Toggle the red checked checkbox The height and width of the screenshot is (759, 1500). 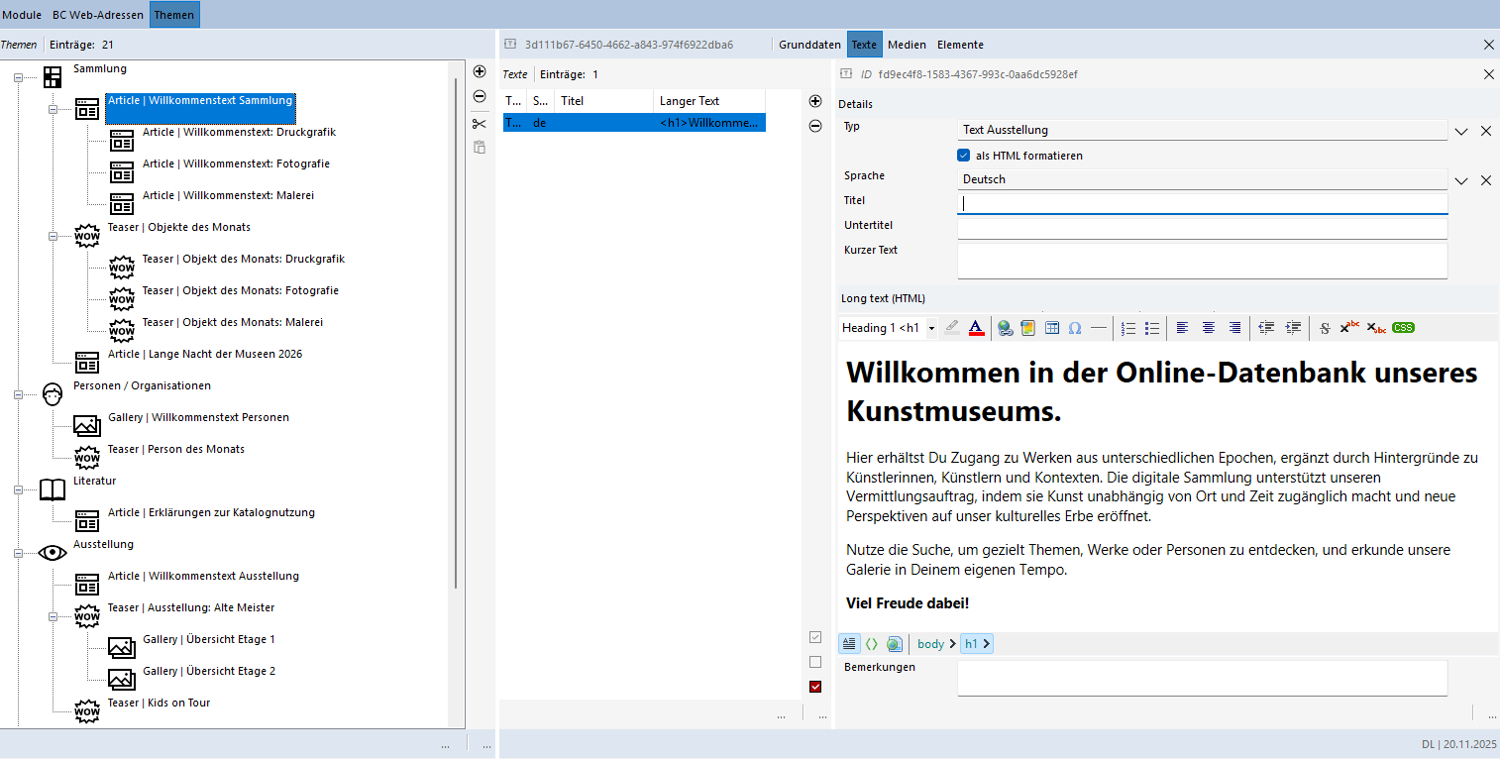(815, 687)
